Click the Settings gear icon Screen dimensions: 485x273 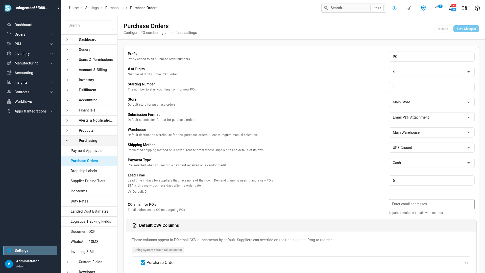point(9,251)
